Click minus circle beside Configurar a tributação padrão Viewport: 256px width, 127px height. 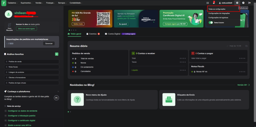point(5,115)
